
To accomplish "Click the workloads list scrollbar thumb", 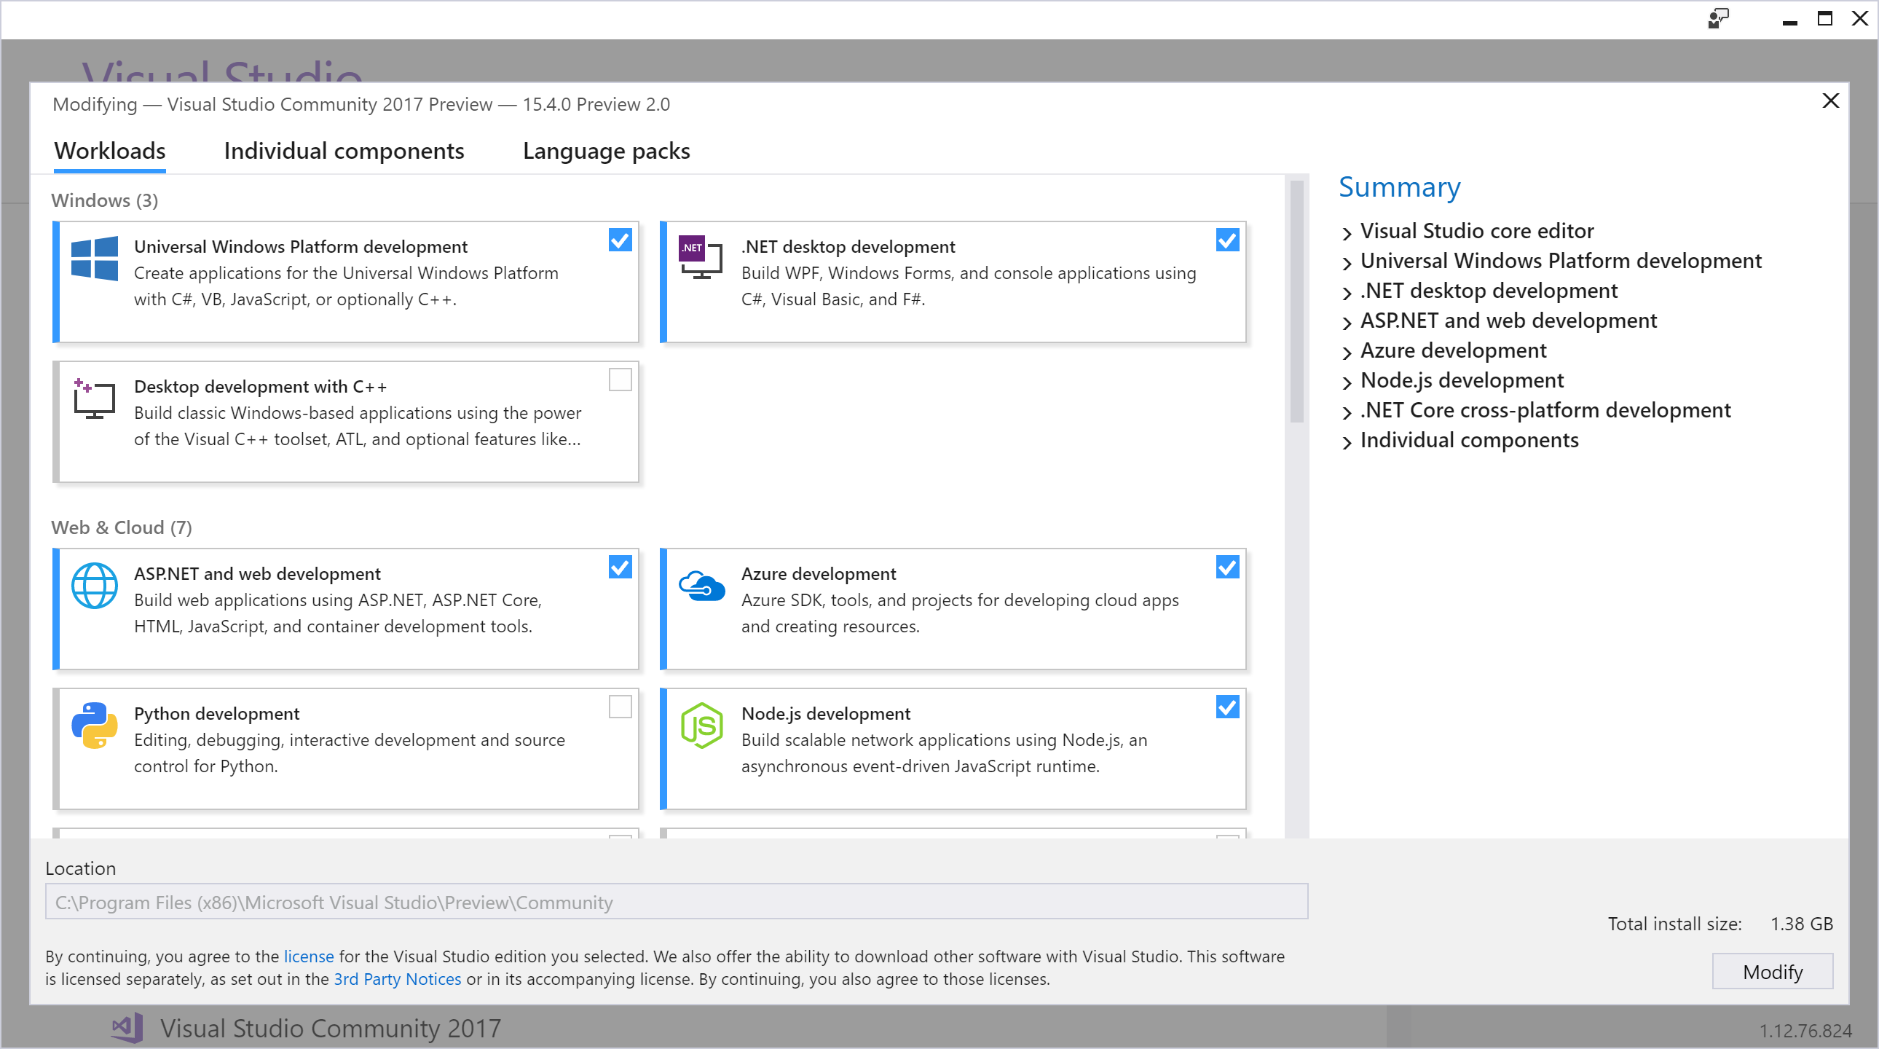I will (1296, 302).
